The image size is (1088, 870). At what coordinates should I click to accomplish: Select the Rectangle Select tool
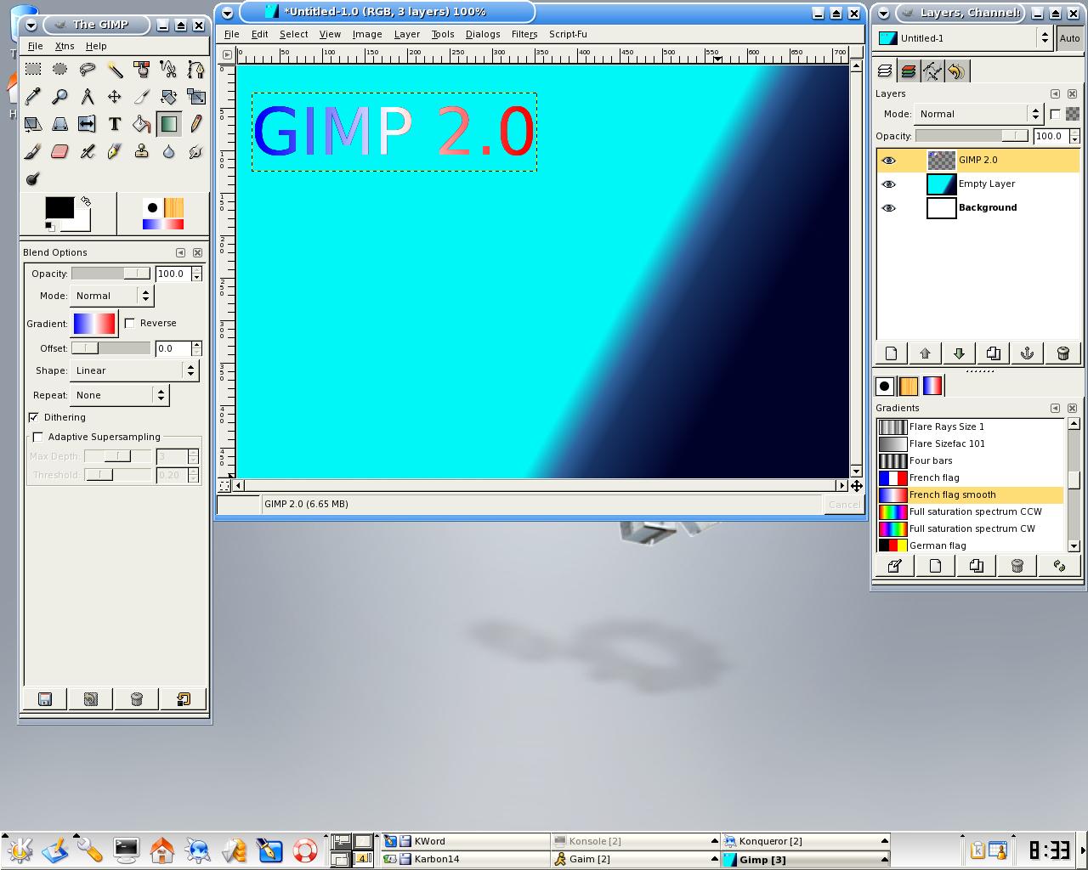pos(33,69)
